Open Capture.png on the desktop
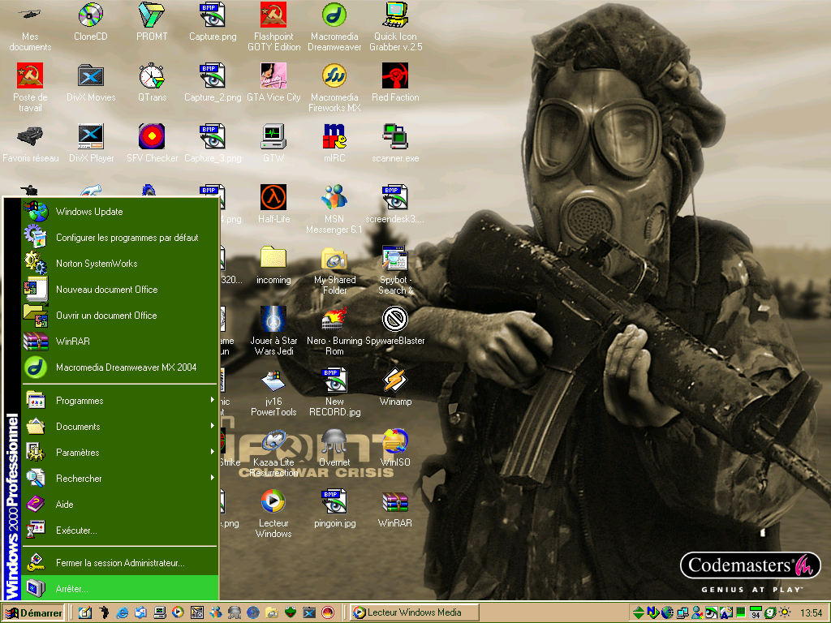This screenshot has width=831, height=623. point(213,21)
